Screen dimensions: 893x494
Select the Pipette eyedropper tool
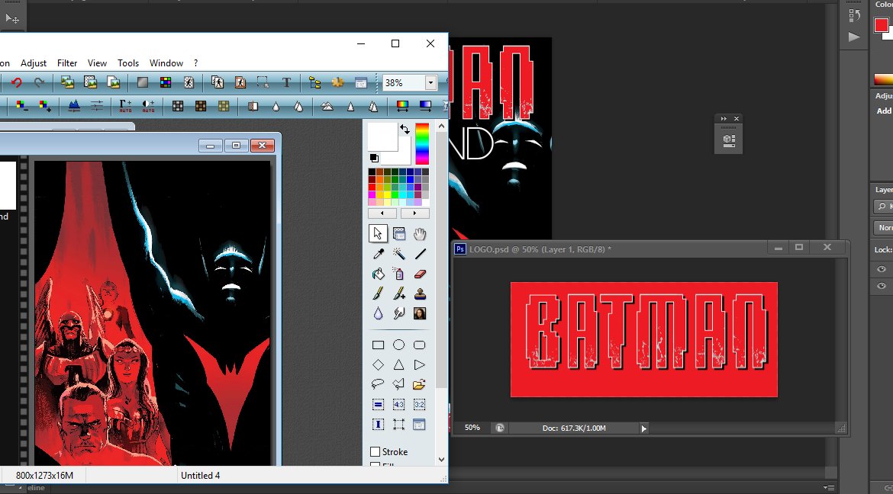click(378, 254)
